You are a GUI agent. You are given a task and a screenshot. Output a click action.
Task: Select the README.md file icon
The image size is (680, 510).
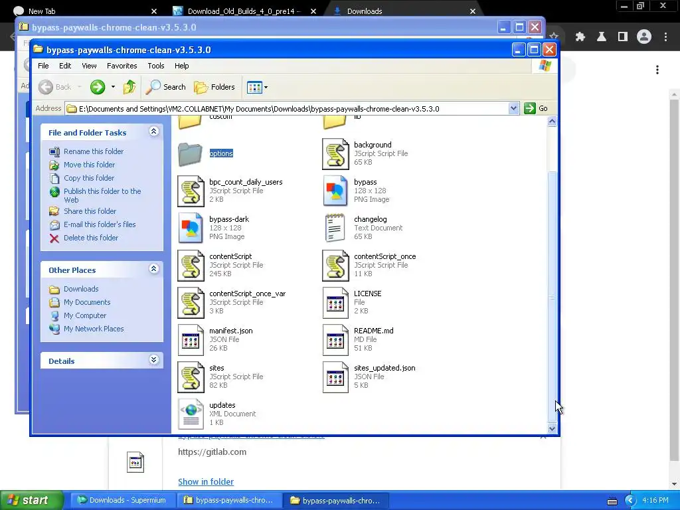[x=335, y=340]
